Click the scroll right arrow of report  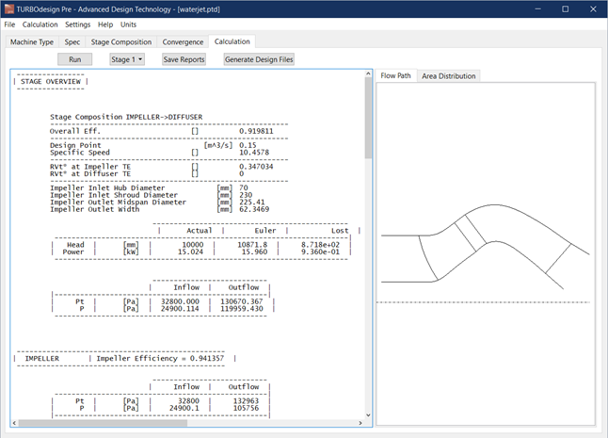(x=360, y=423)
